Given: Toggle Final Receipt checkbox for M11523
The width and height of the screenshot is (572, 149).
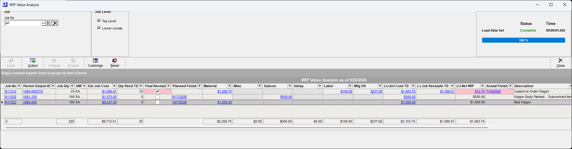Looking at the screenshot, I should point(157,102).
